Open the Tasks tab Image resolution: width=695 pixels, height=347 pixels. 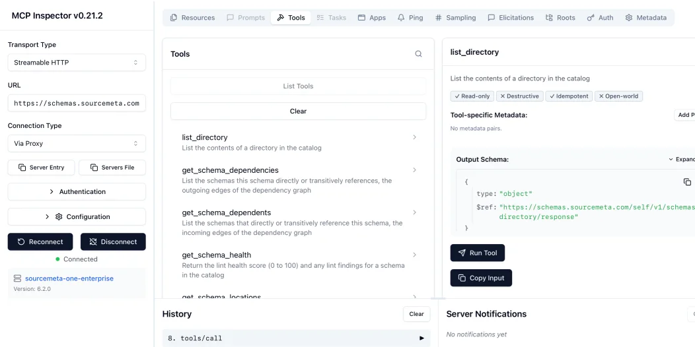pyautogui.click(x=332, y=18)
